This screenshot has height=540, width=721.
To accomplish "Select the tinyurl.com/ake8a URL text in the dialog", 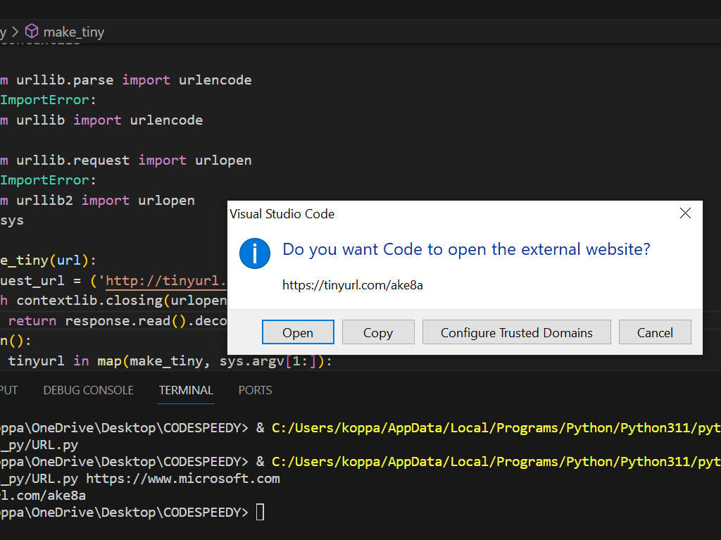I will [353, 285].
